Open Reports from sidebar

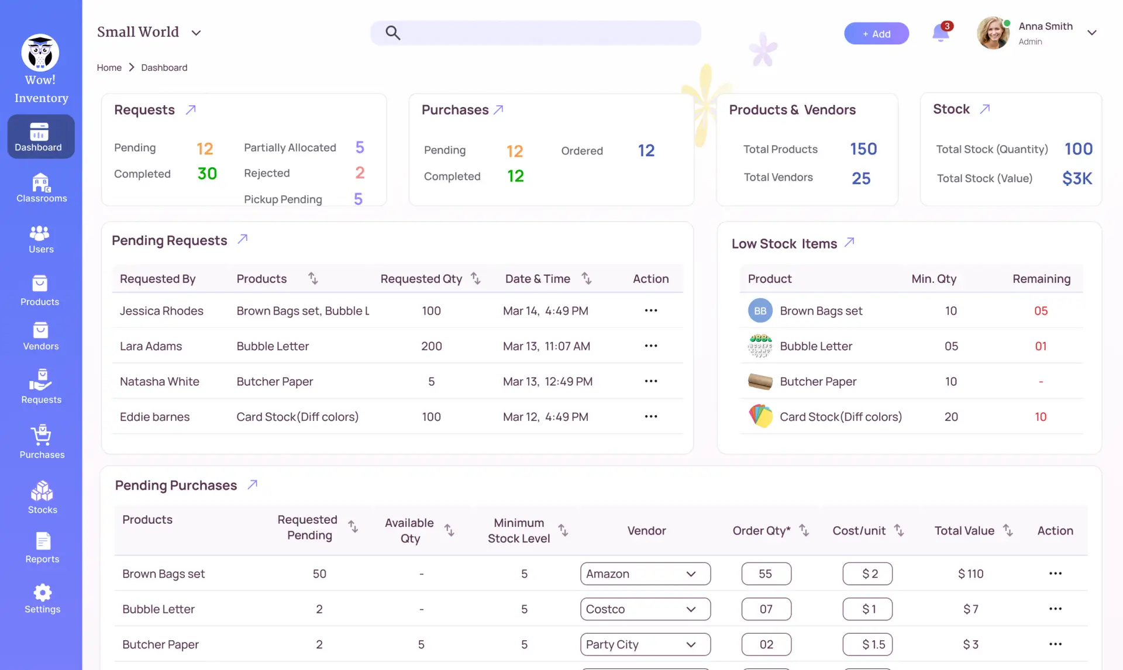coord(42,548)
